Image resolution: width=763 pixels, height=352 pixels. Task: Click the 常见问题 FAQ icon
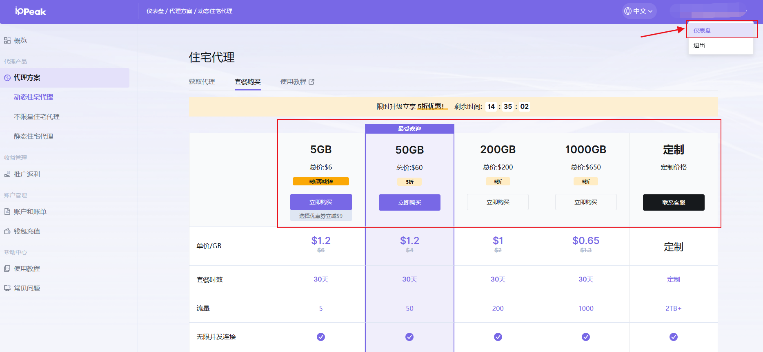(x=7, y=288)
